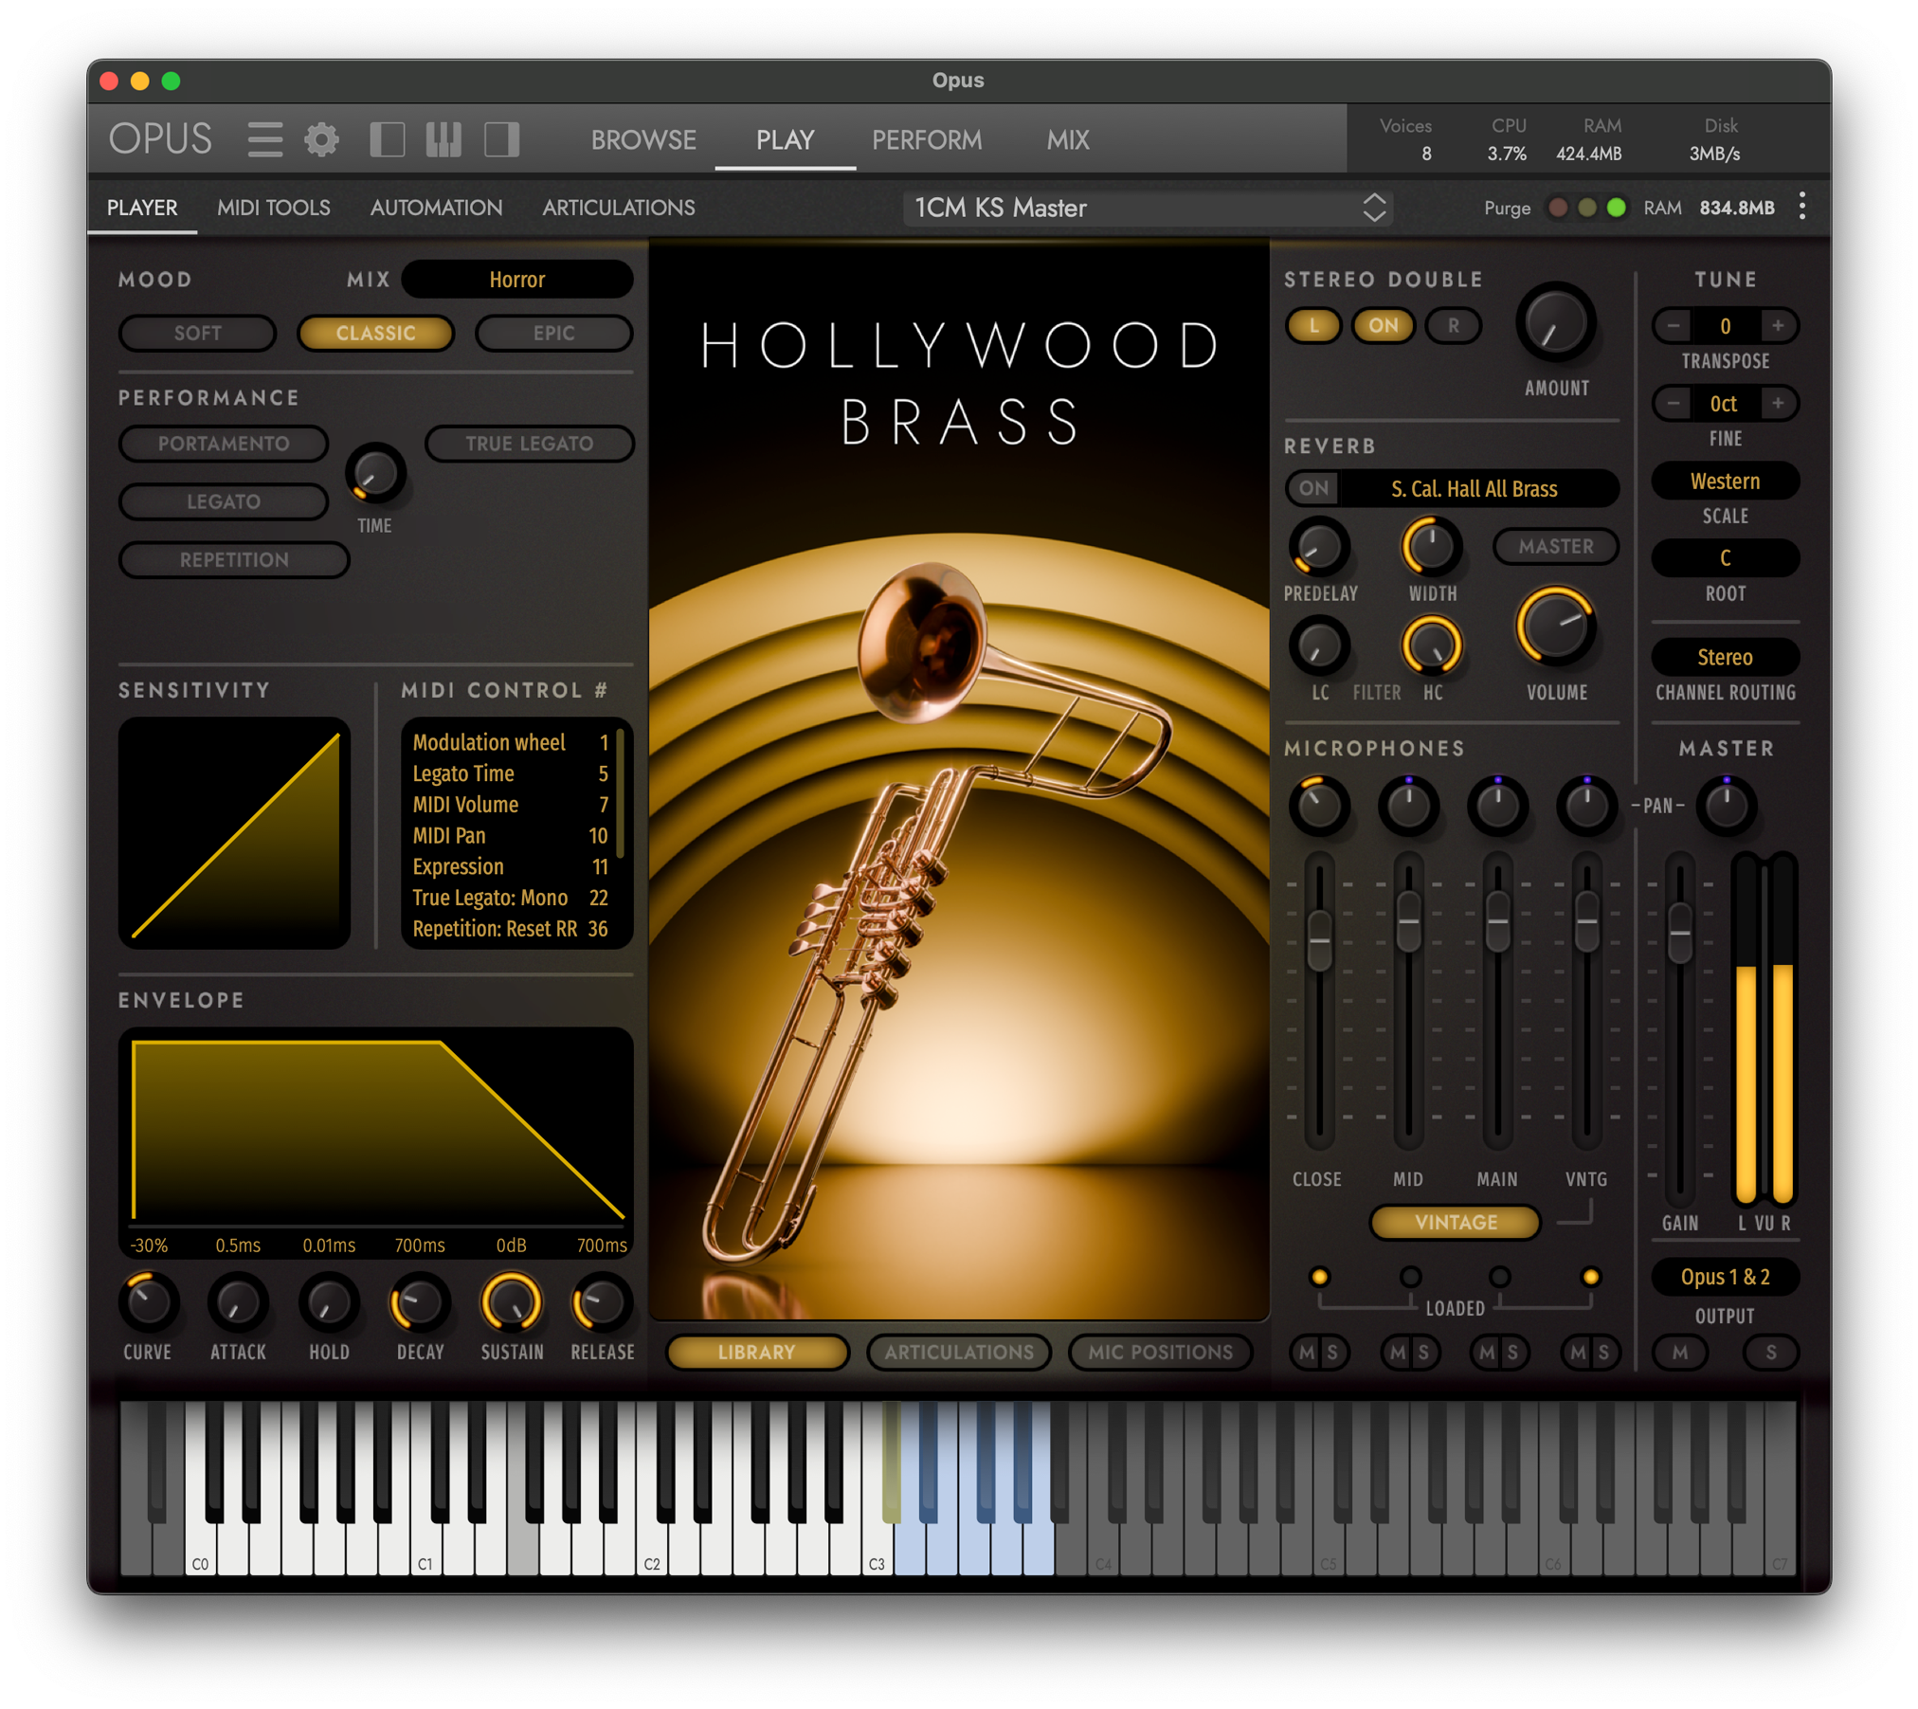This screenshot has width=1918, height=1709.
Task: Open the settings gear icon
Action: (x=321, y=139)
